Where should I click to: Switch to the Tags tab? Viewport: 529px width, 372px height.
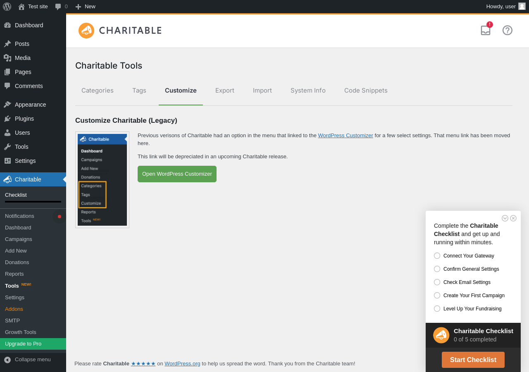pyautogui.click(x=139, y=91)
